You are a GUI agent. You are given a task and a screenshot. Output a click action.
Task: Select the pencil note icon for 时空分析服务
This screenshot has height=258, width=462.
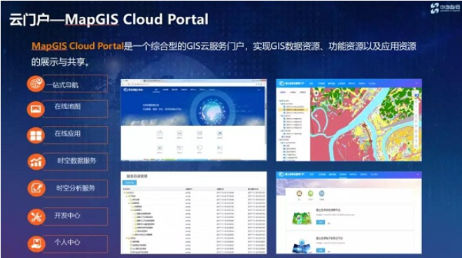36,188
